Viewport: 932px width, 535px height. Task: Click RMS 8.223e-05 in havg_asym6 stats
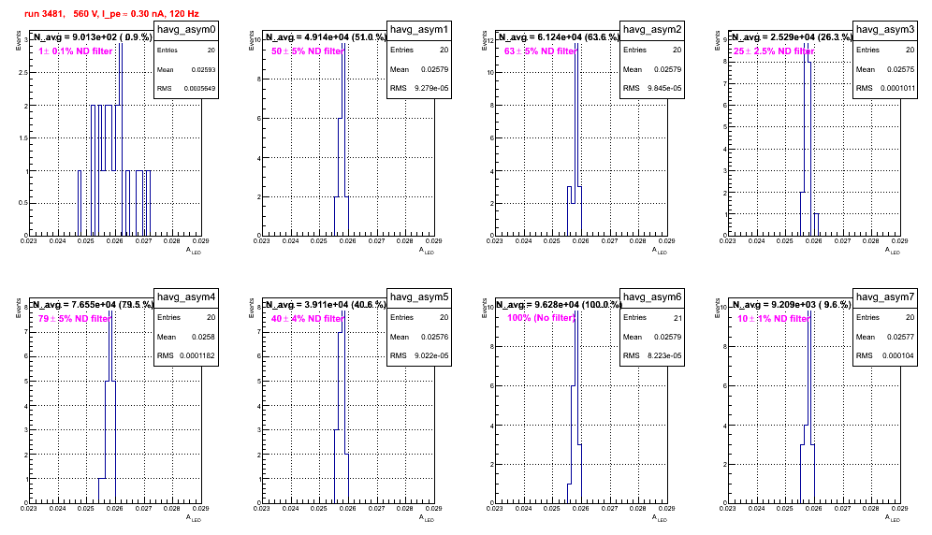pos(652,355)
